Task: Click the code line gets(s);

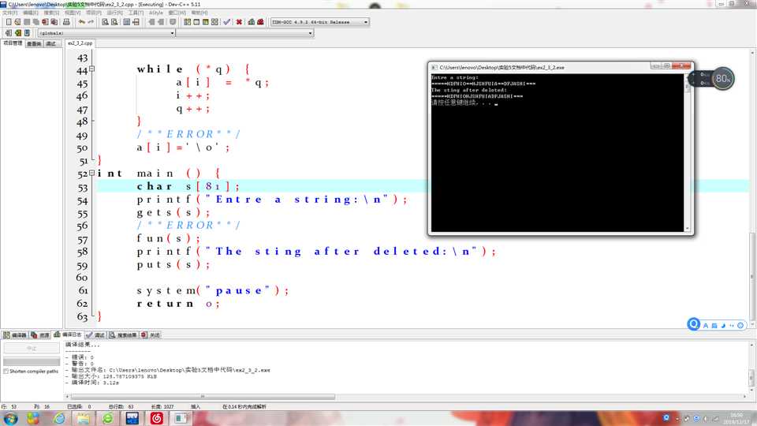Action: [x=173, y=212]
